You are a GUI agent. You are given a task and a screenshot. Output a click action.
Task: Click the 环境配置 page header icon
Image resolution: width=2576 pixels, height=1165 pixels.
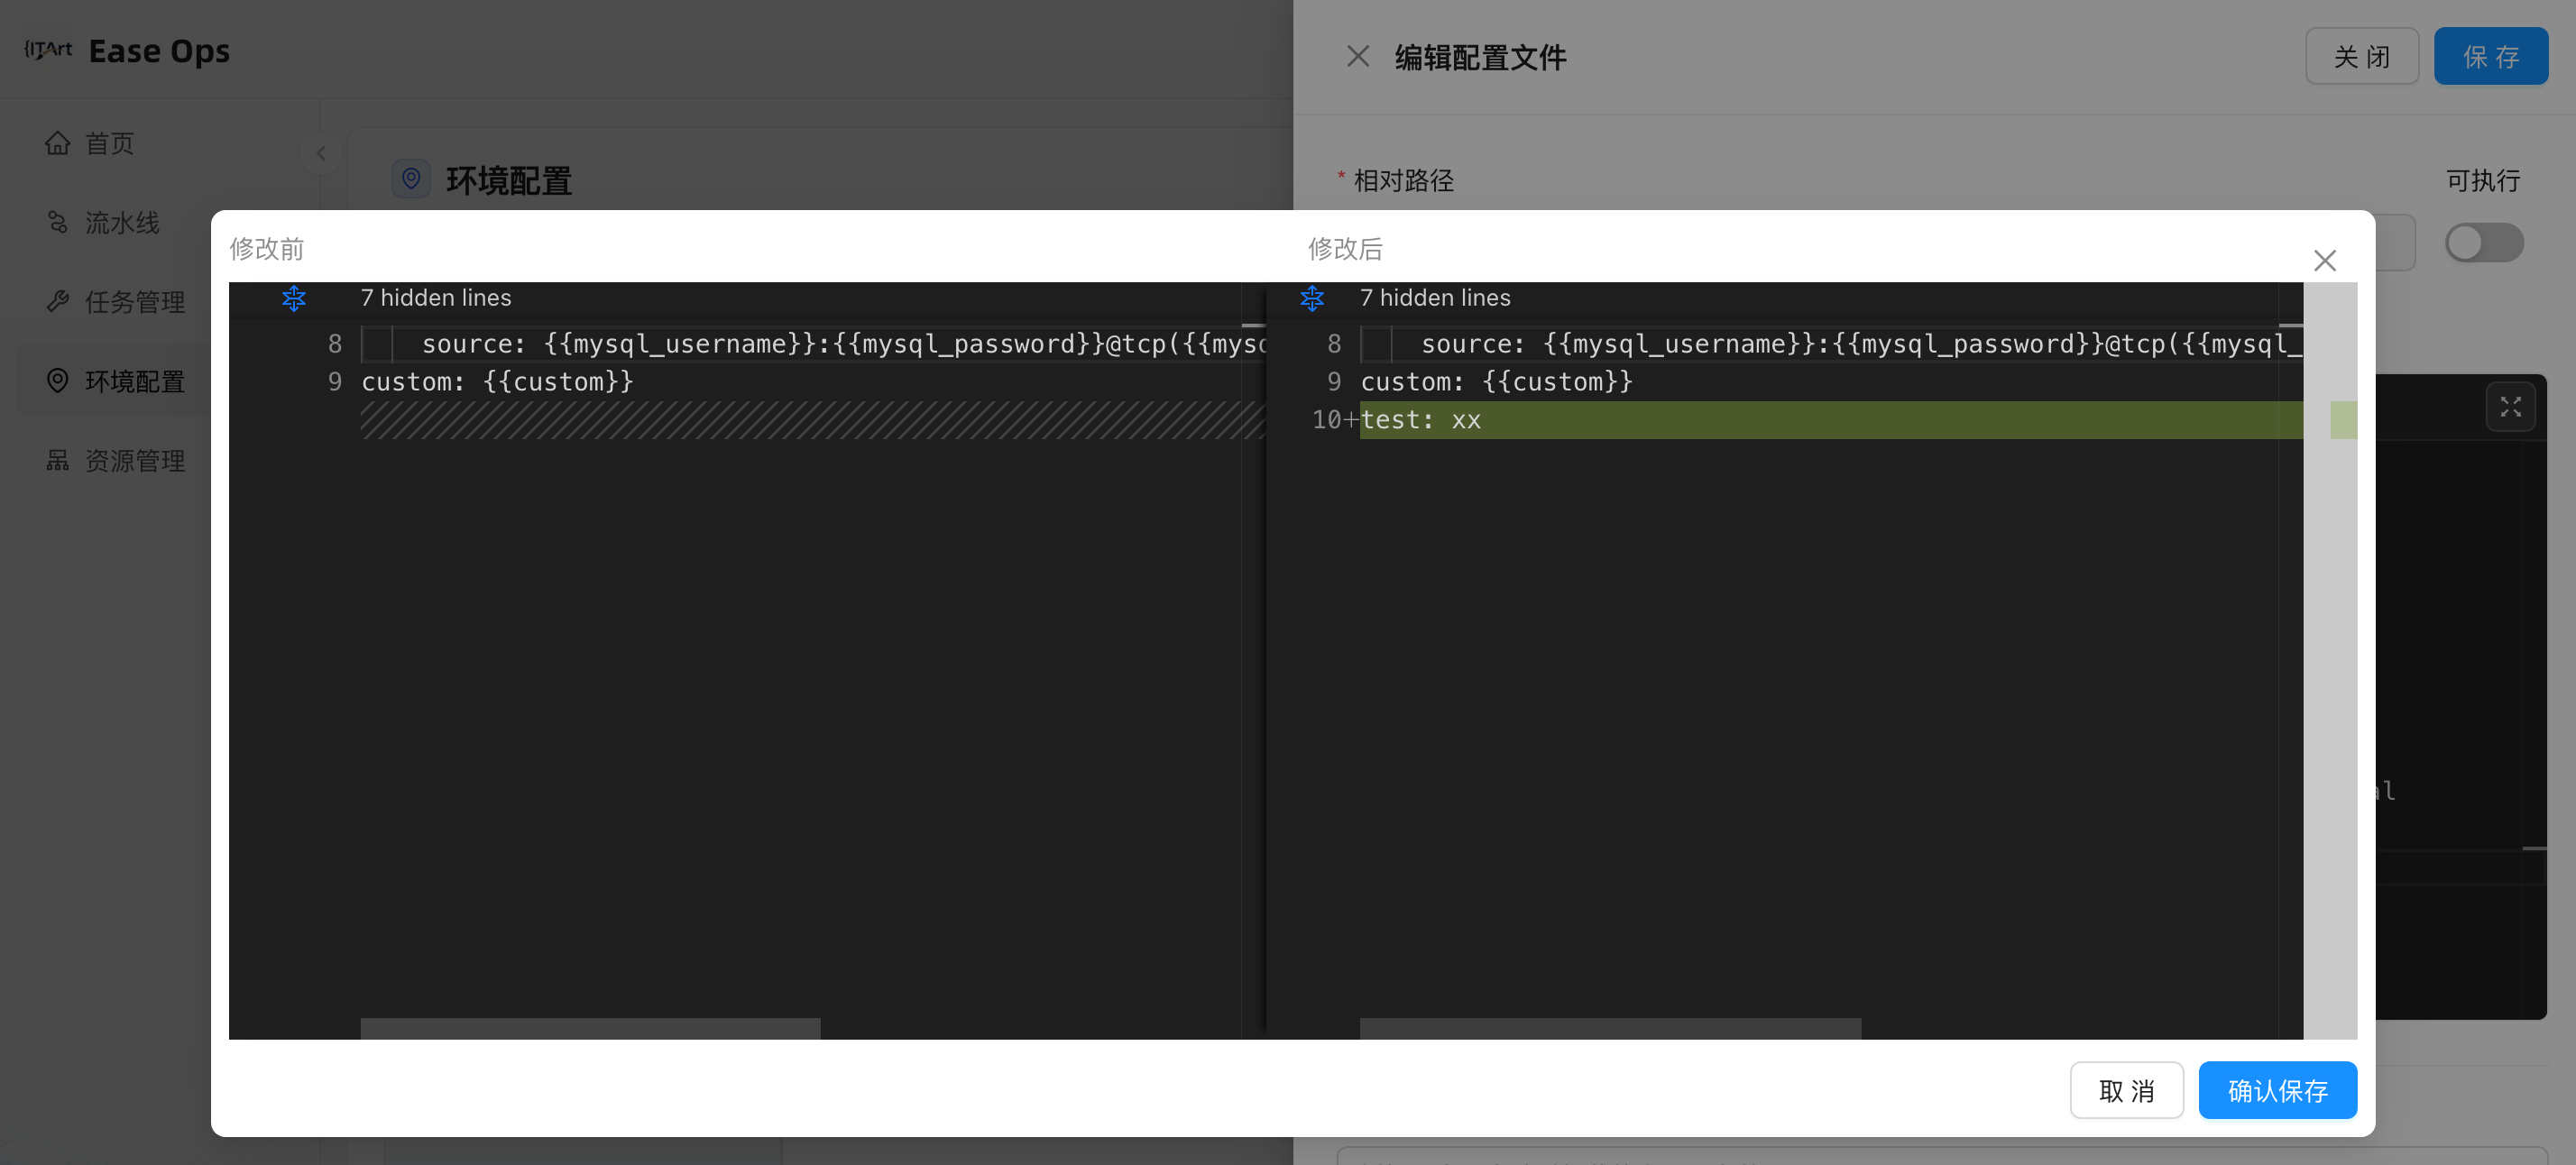[411, 179]
